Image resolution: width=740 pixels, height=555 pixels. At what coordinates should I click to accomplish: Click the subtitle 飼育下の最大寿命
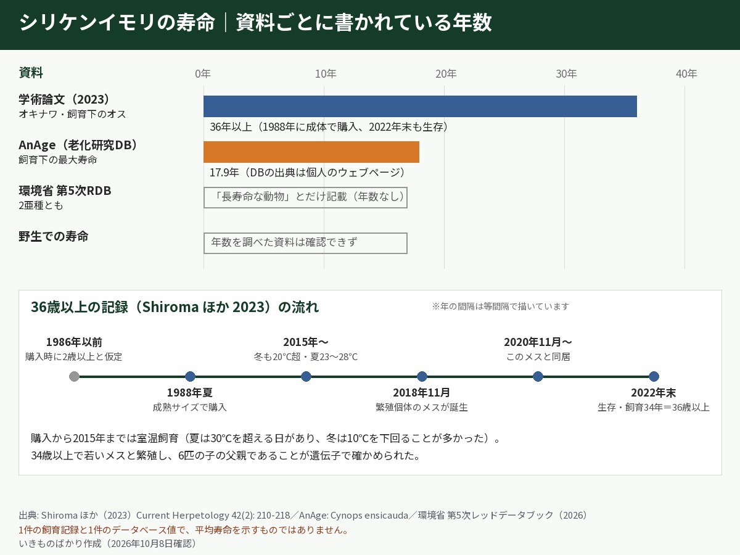point(57,160)
